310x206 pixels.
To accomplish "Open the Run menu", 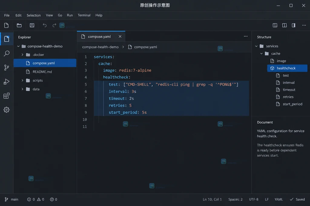I will tap(70, 15).
